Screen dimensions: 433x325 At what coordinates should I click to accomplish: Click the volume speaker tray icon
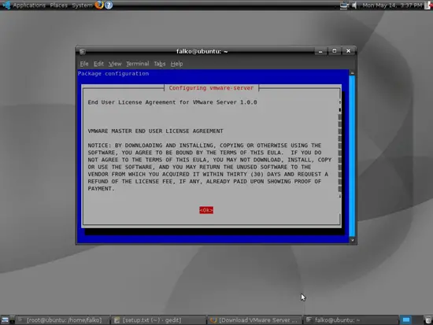354,6
